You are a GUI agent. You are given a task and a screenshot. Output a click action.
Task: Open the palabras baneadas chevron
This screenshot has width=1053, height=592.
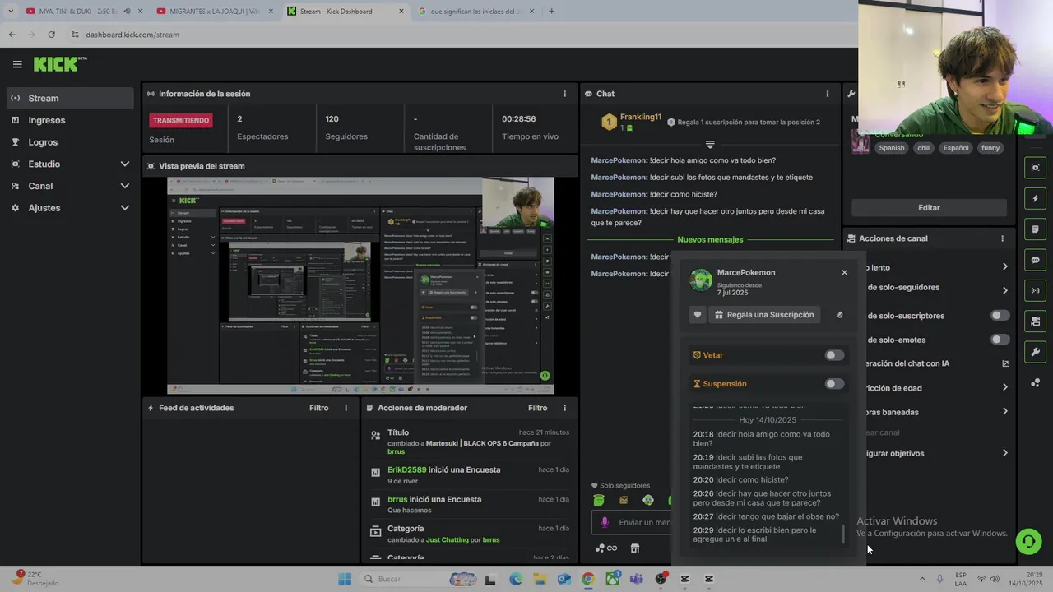coord(1005,411)
